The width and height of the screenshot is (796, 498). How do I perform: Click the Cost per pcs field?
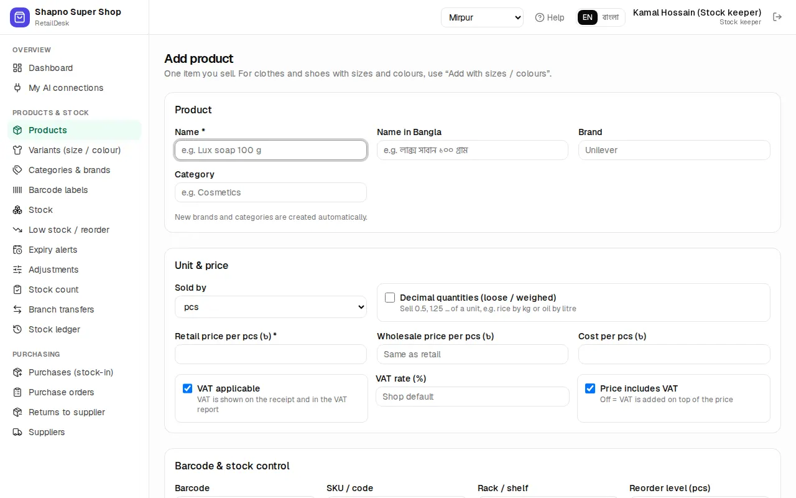point(674,354)
